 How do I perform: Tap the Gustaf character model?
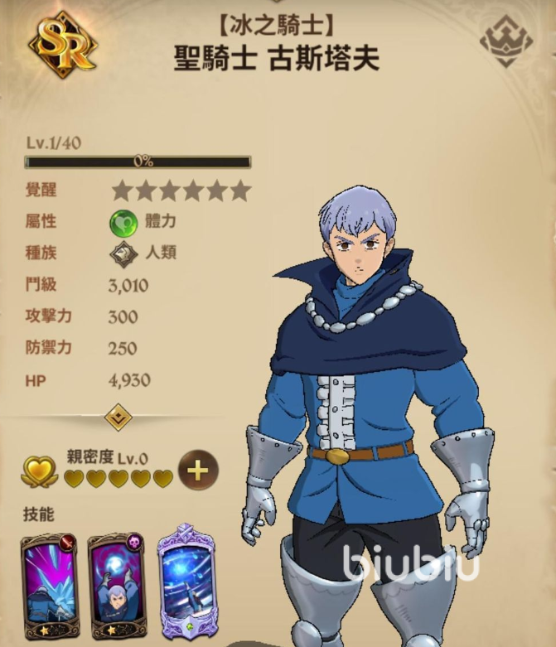(367, 413)
